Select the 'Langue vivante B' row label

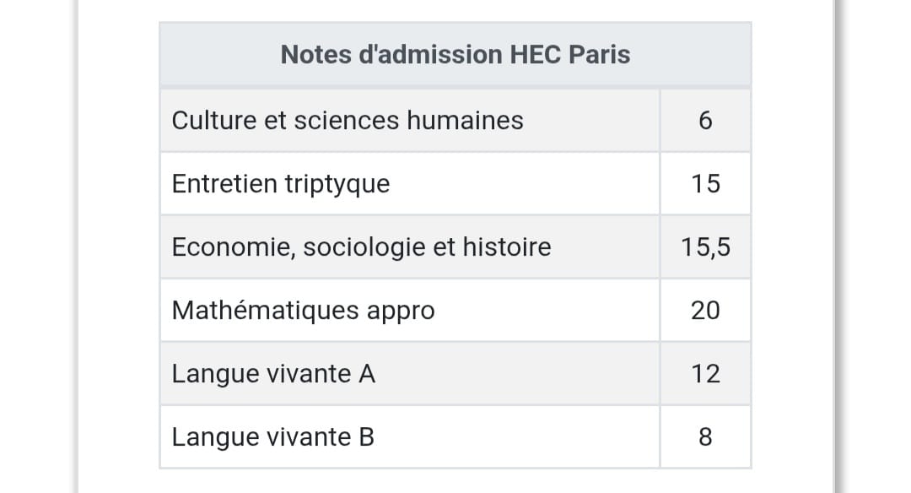[x=273, y=437]
